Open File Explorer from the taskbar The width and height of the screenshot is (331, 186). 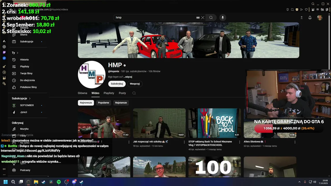click(x=36, y=182)
